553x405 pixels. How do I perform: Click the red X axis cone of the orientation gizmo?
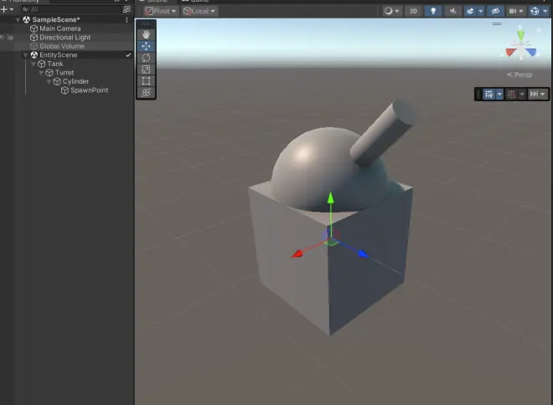[510, 52]
